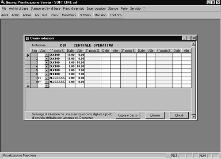Click the Chiudi button
The image size is (221, 159).
coord(179,115)
